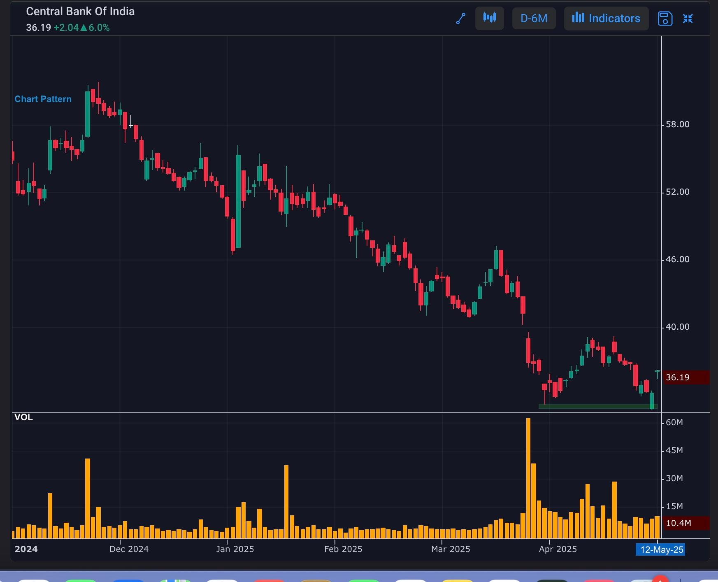Viewport: 718px width, 582px height.
Task: Click the Feb 2025 time axis label
Action: [343, 549]
